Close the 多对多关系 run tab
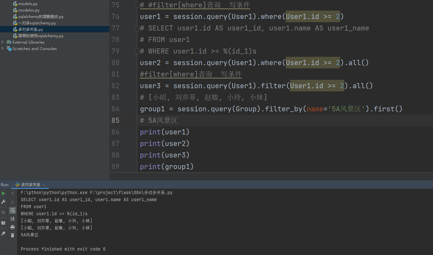Viewport: 433px width, 255px height. click(44, 185)
